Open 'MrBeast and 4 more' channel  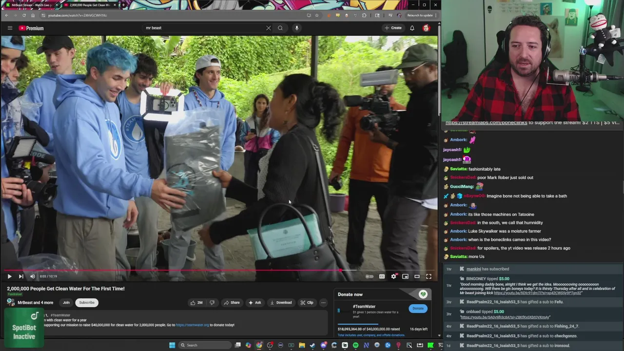coord(35,302)
